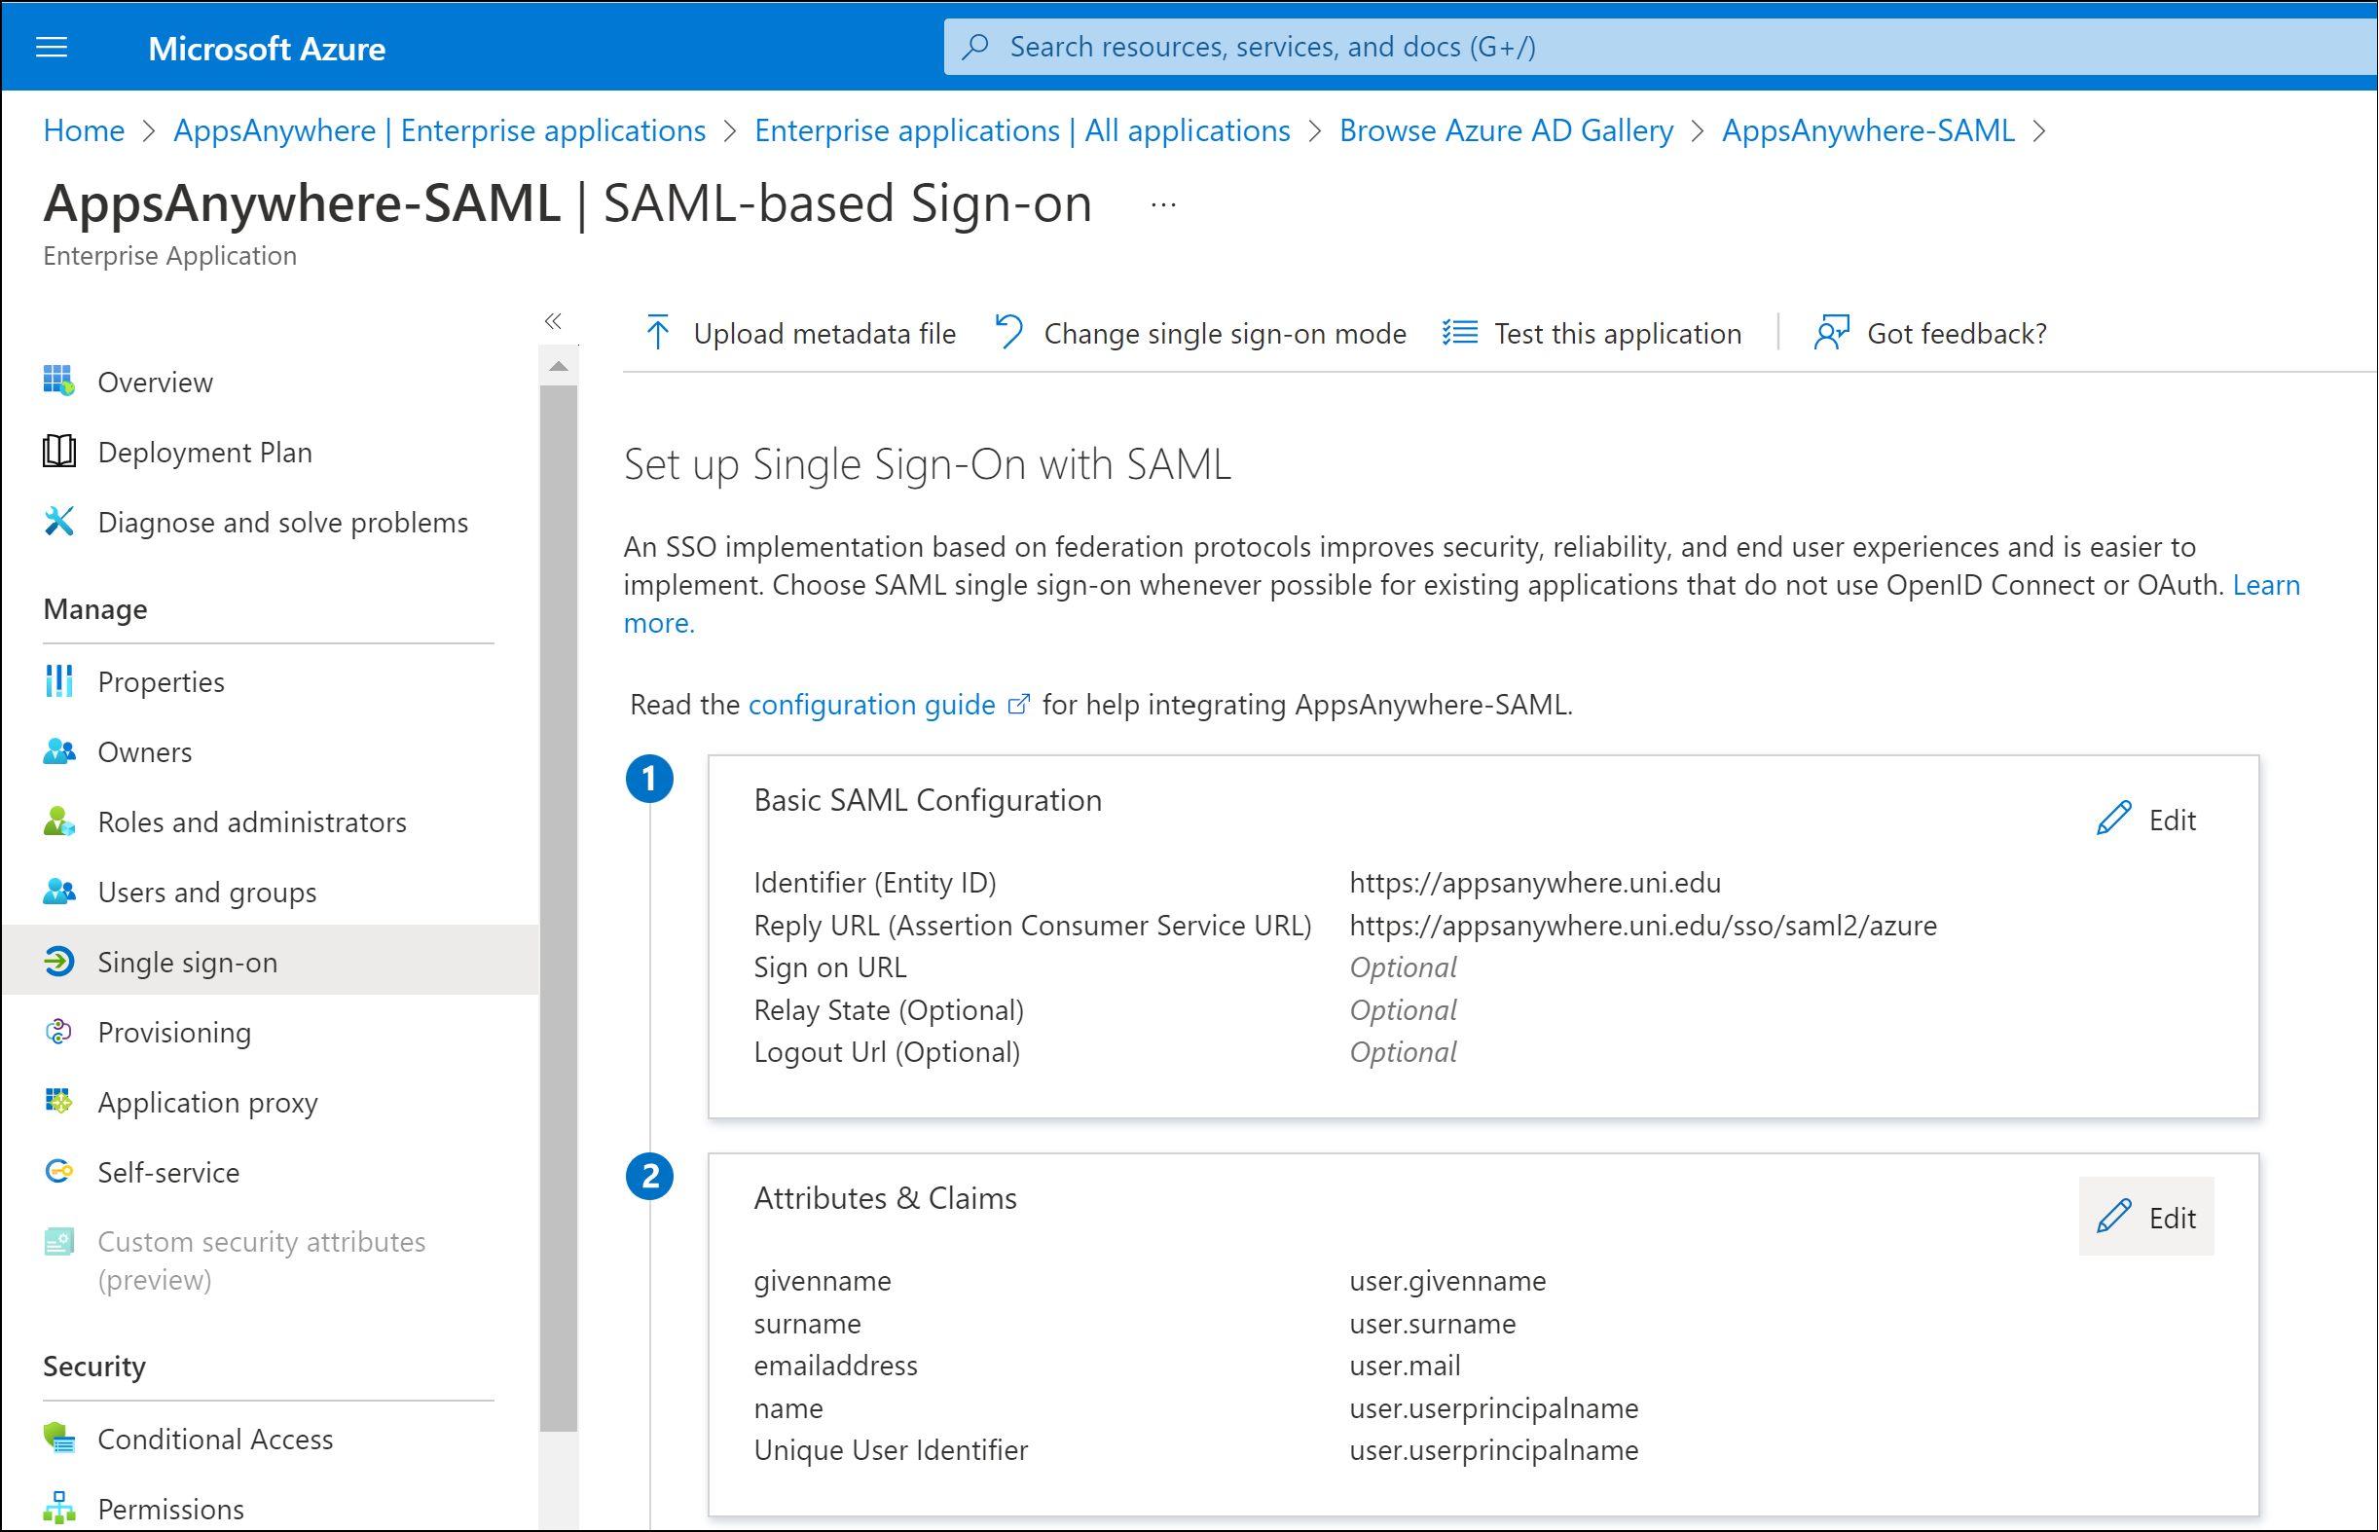Open the Azure portal hamburger menu
The width and height of the screenshot is (2379, 1532).
click(x=51, y=47)
